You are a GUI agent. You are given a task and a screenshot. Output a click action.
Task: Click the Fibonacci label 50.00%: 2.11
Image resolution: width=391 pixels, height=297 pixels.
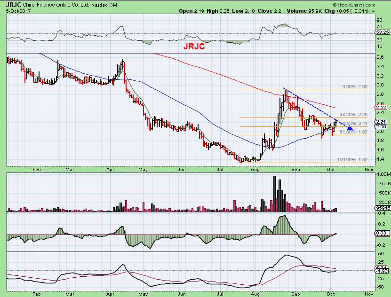coord(354,124)
